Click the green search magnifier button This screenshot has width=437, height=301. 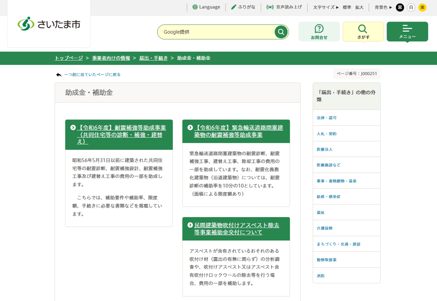coord(281,32)
